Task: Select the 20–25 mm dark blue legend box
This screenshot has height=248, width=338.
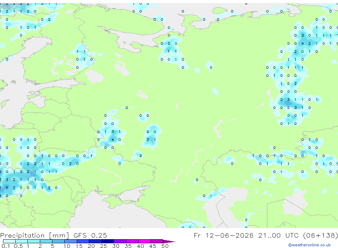Action: (x=95, y=241)
